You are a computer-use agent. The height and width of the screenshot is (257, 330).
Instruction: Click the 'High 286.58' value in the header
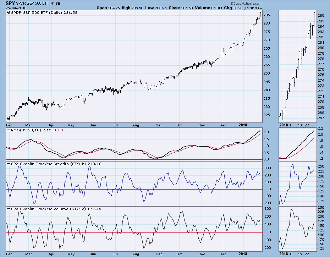(x=132, y=8)
